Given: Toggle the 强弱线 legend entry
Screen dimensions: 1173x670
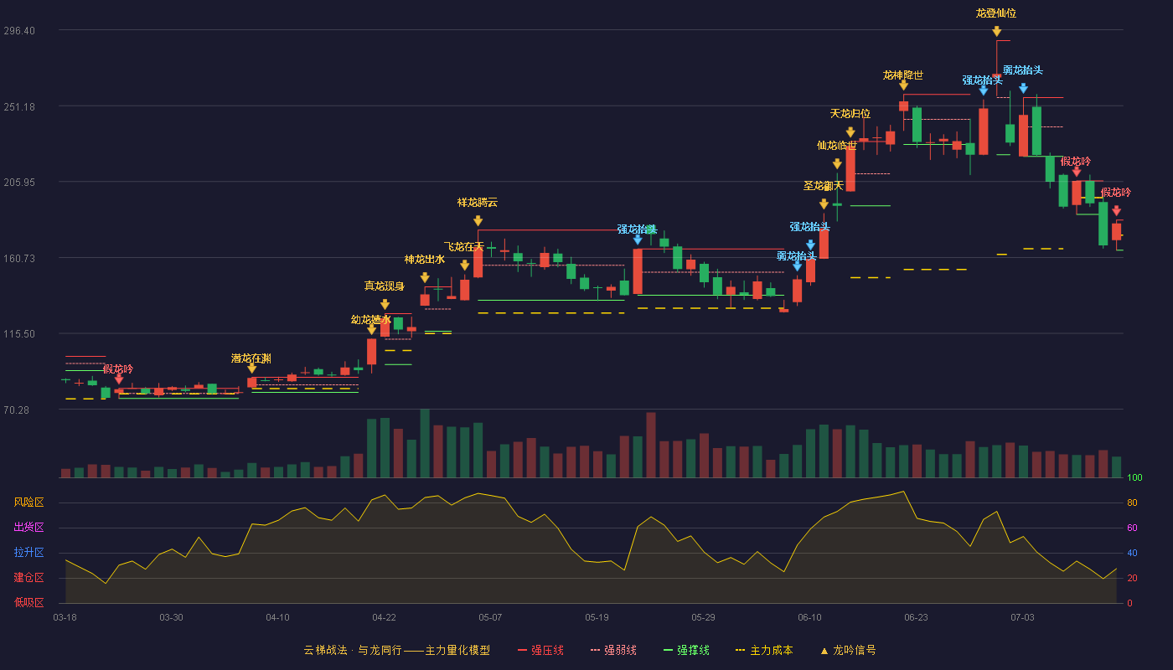Looking at the screenshot, I should [613, 650].
